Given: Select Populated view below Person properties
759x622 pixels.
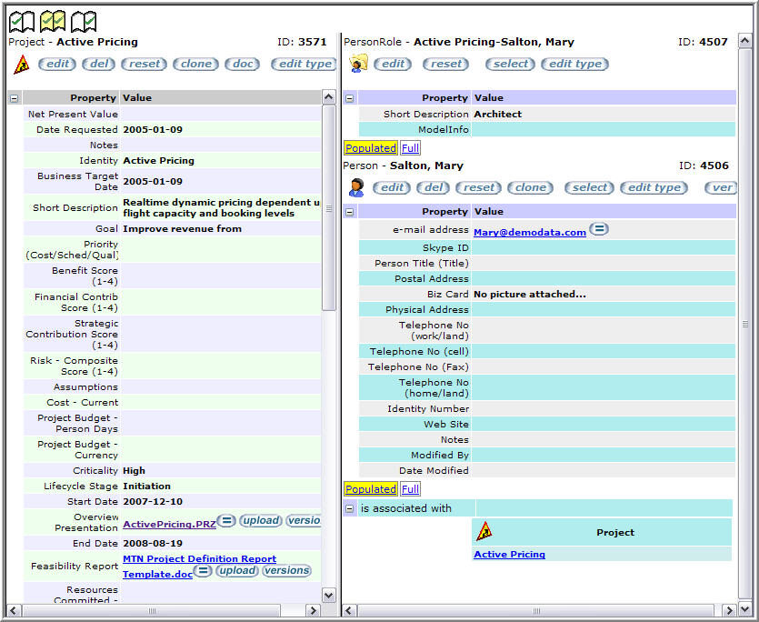Looking at the screenshot, I should point(370,489).
